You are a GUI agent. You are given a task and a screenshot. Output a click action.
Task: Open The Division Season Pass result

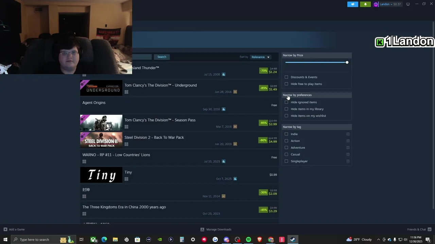[x=179, y=123]
